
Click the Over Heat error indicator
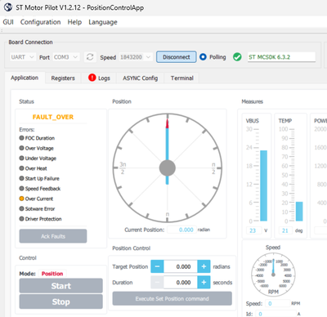tap(21, 168)
